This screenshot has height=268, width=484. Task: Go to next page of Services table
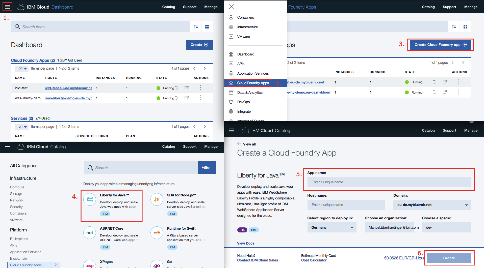[x=205, y=127]
